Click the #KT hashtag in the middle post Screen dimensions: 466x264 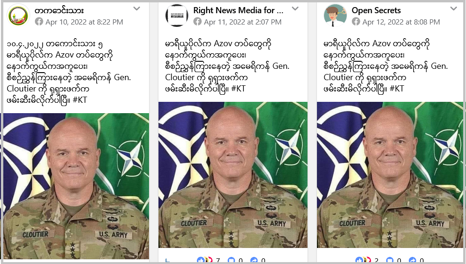[x=238, y=89]
